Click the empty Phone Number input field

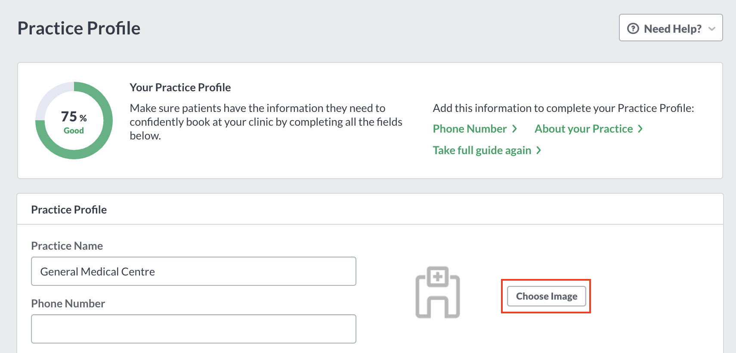point(194,329)
